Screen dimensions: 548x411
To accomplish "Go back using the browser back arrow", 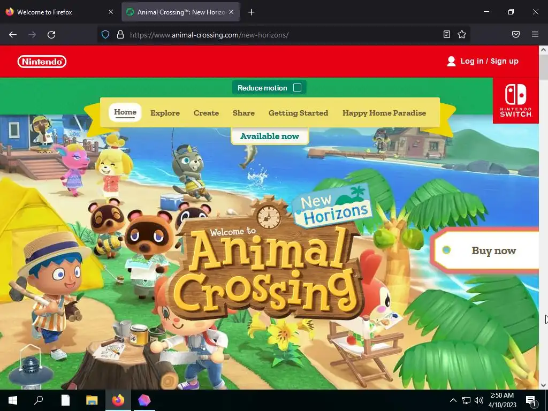I will (x=13, y=35).
